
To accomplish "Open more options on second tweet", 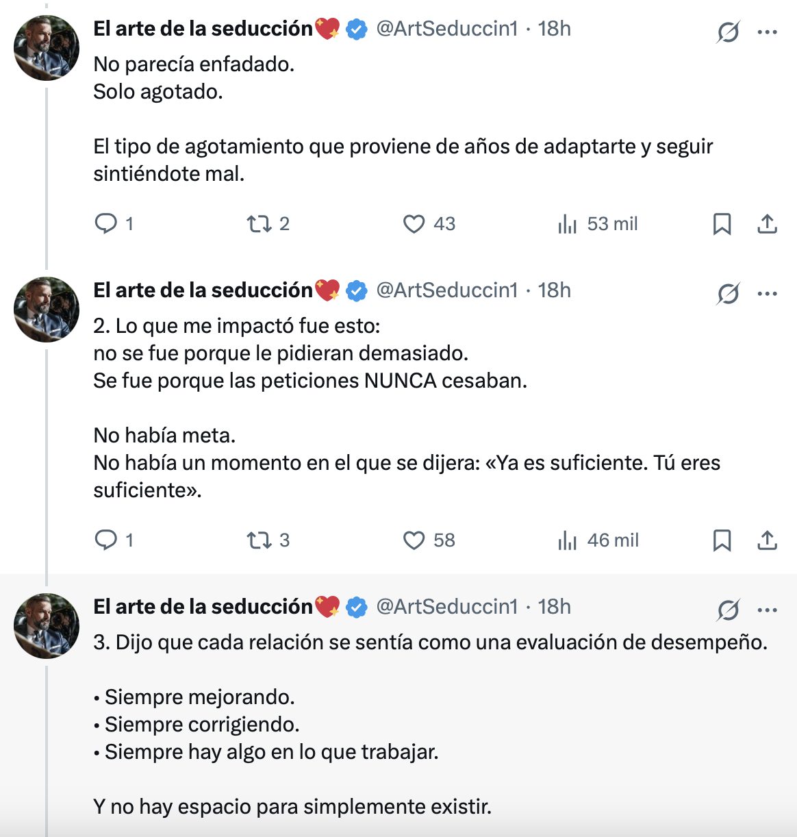I will click(x=767, y=293).
